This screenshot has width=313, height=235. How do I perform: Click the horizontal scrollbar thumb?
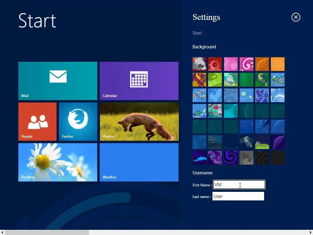[x=47, y=233]
